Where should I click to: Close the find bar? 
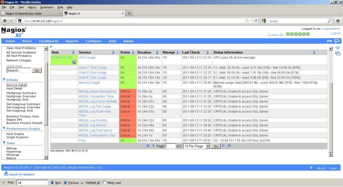click(3, 183)
